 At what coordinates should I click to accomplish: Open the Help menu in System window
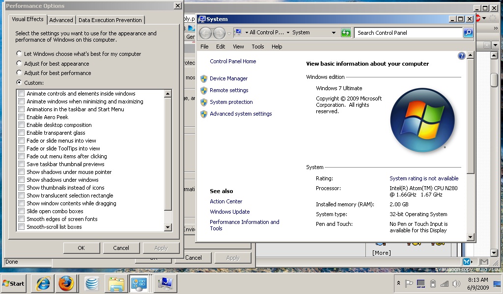pos(277,47)
